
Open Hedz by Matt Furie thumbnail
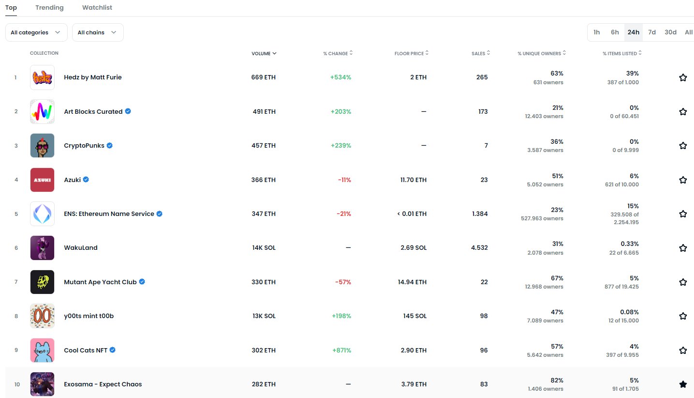click(42, 77)
